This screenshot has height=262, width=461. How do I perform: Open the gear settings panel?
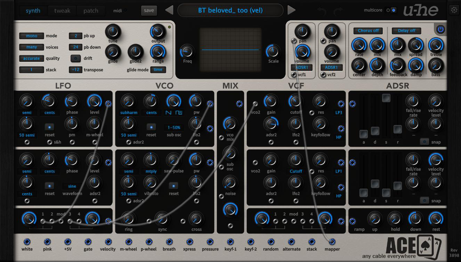pyautogui.click(x=454, y=10)
